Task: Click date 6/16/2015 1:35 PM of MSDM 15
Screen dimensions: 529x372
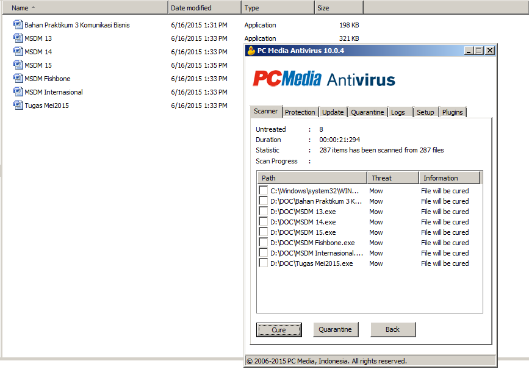Action: (199, 65)
